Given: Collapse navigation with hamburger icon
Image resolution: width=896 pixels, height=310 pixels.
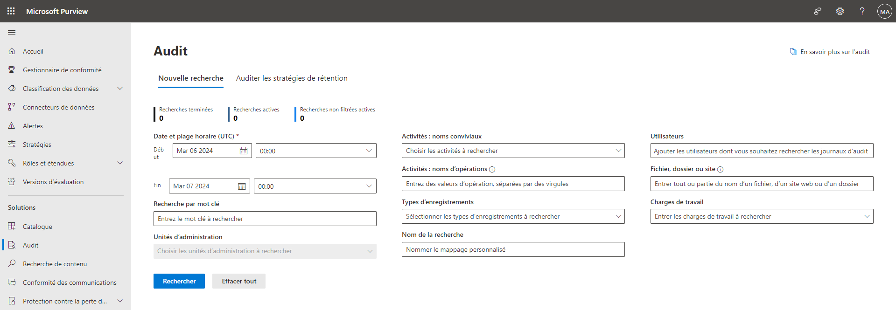Looking at the screenshot, I should coord(12,32).
